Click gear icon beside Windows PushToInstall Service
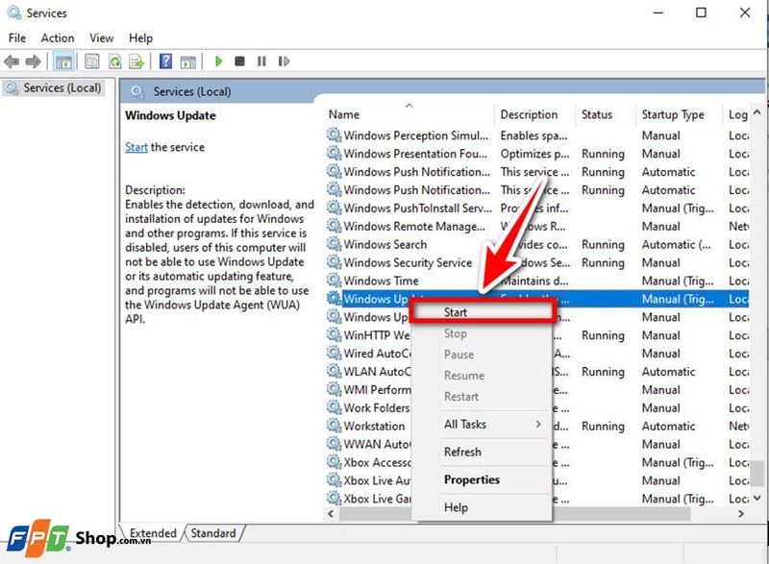Image resolution: width=769 pixels, height=564 pixels. point(334,208)
